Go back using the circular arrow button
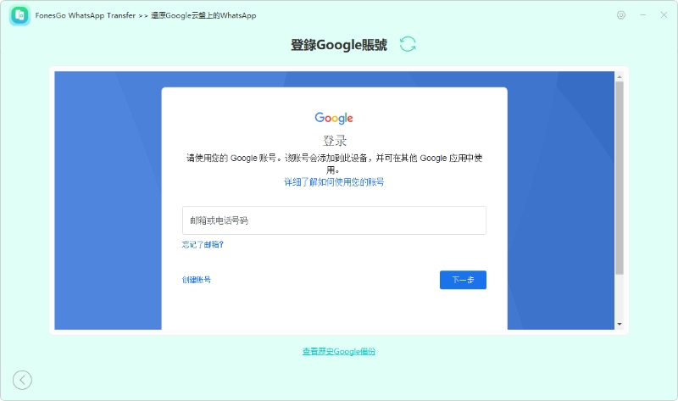Screen dimensions: 678x401 (x=22, y=381)
